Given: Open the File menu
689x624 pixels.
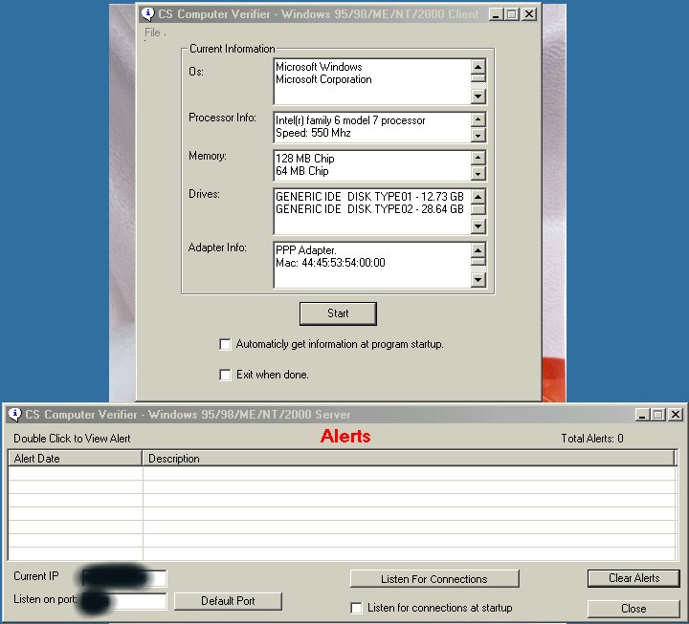Looking at the screenshot, I should pos(152,33).
